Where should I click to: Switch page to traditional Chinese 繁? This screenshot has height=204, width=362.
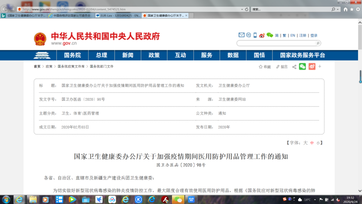pyautogui.click(x=285, y=35)
